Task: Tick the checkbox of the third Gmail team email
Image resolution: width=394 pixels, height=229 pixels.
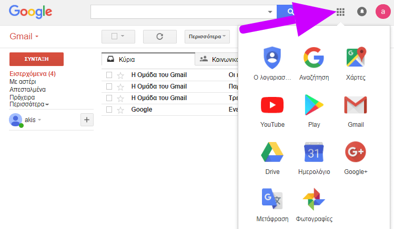Action: pos(109,98)
